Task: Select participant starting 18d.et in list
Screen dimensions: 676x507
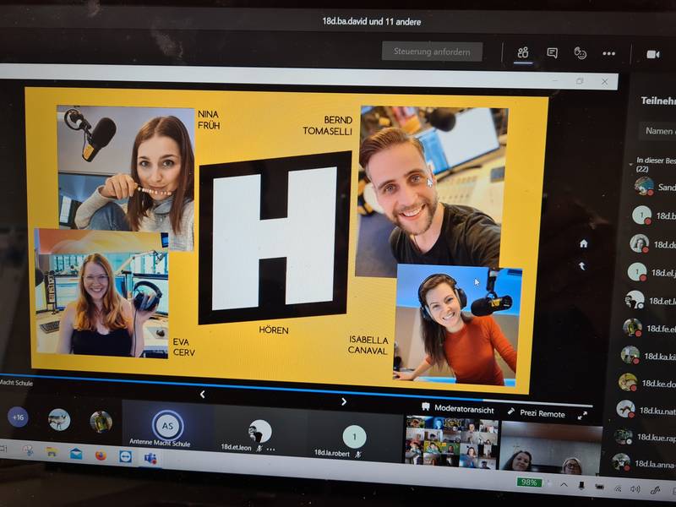Action: point(649,301)
